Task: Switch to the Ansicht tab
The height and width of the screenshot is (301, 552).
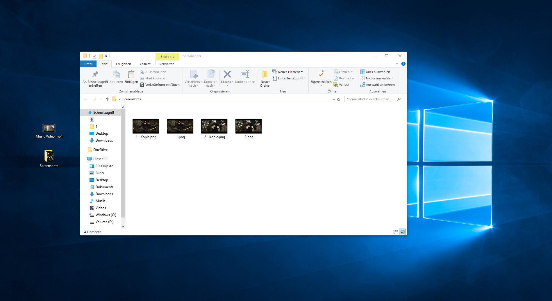Action: click(145, 64)
